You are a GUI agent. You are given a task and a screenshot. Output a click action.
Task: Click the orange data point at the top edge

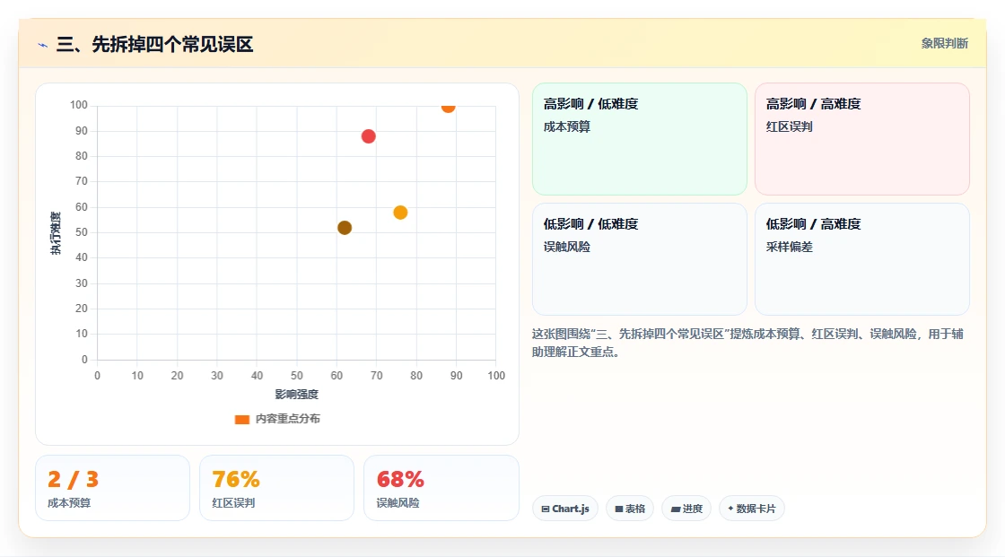click(448, 107)
